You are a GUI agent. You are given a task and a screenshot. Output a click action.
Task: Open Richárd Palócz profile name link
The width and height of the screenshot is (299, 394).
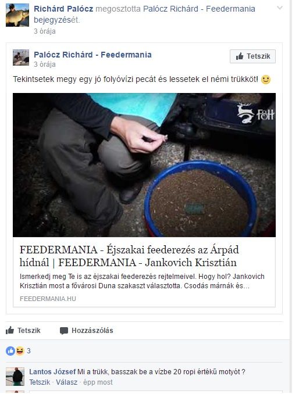point(63,9)
